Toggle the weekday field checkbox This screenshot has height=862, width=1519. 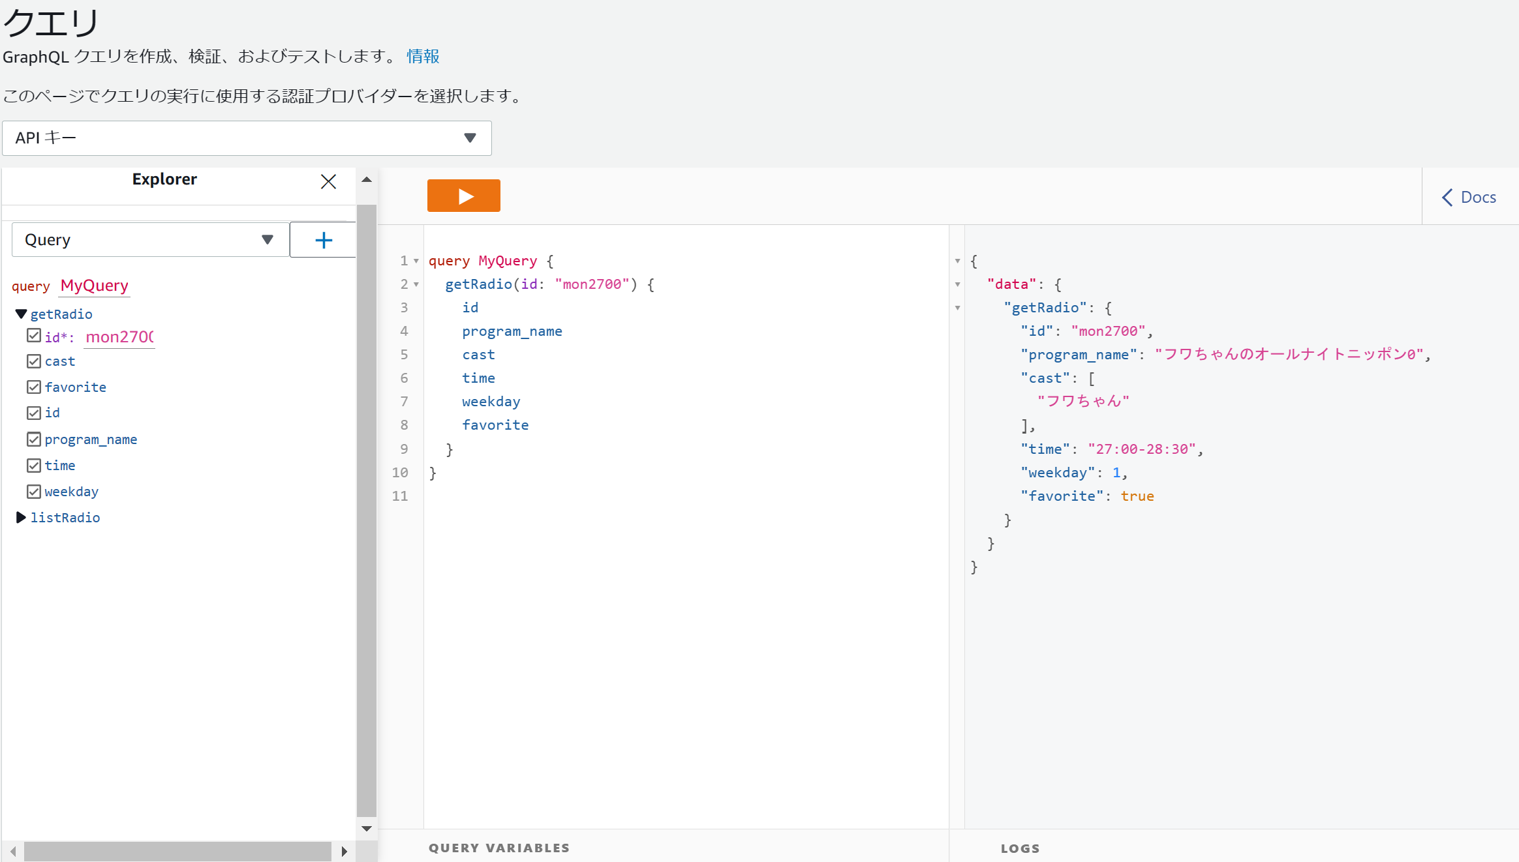tap(34, 491)
